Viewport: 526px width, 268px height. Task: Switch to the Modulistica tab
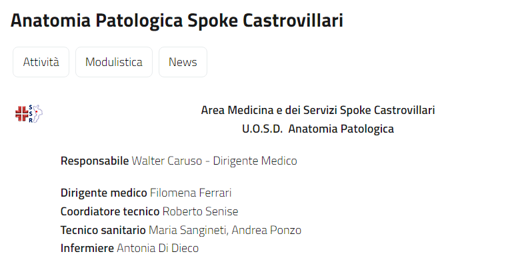114,62
